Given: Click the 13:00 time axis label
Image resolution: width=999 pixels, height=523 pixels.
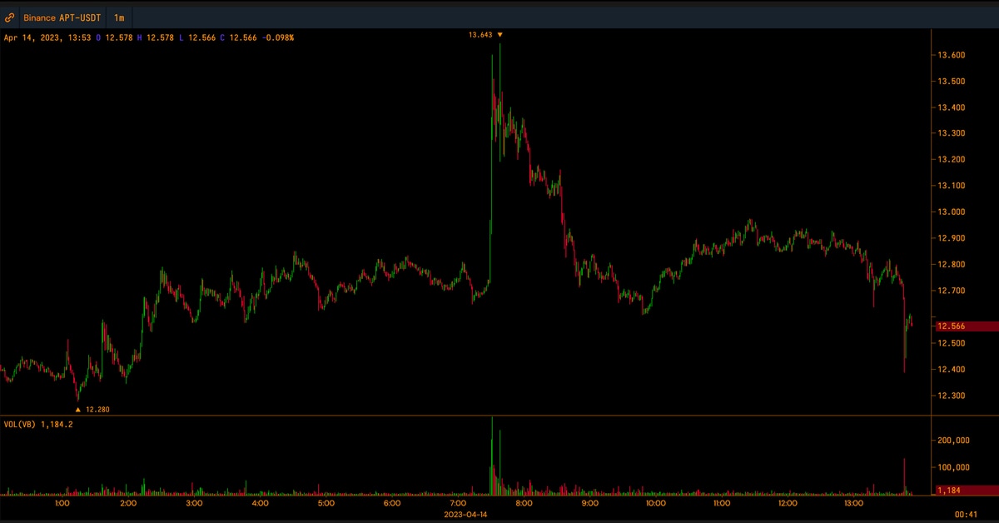Looking at the screenshot, I should pos(854,503).
